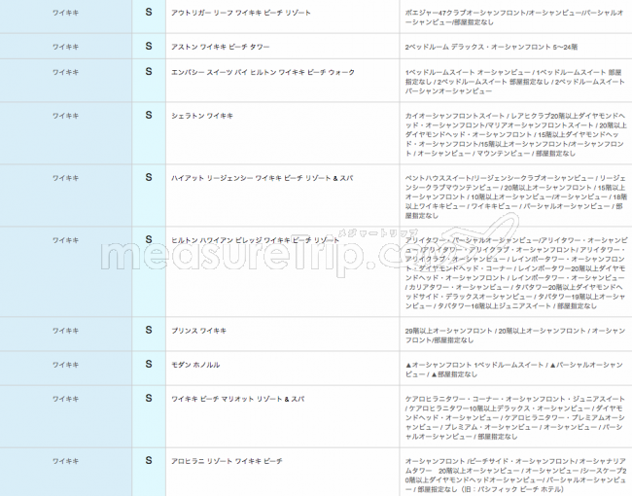632x496 pixels.
Task: Click S grade in シェラトン ワイキキ row
Action: [149, 115]
